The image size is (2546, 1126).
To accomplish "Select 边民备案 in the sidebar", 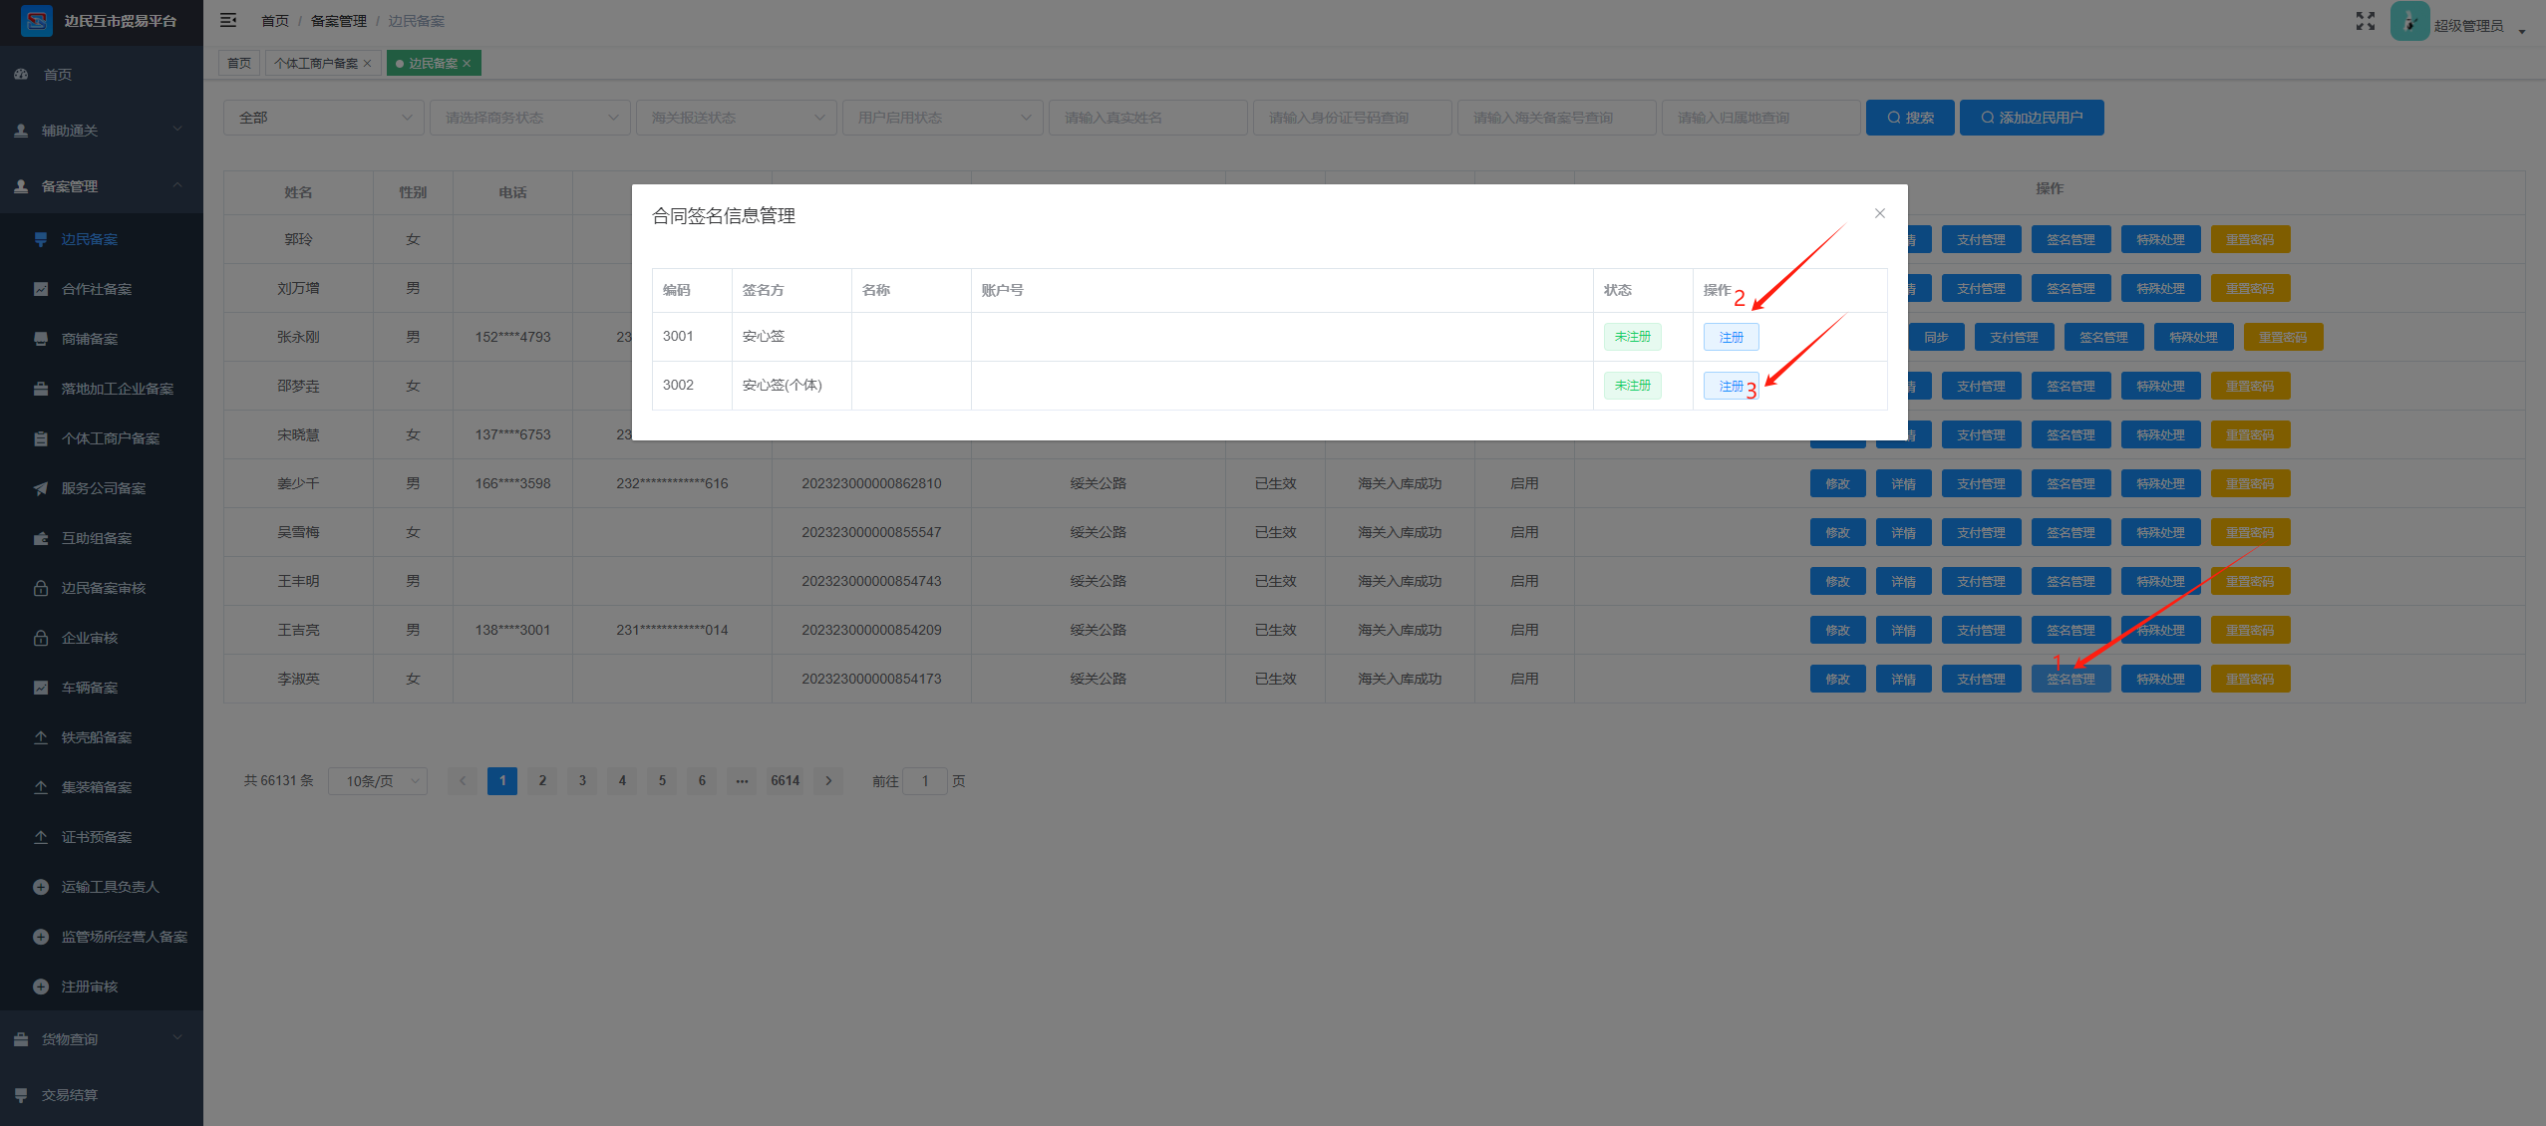I will click(102, 239).
